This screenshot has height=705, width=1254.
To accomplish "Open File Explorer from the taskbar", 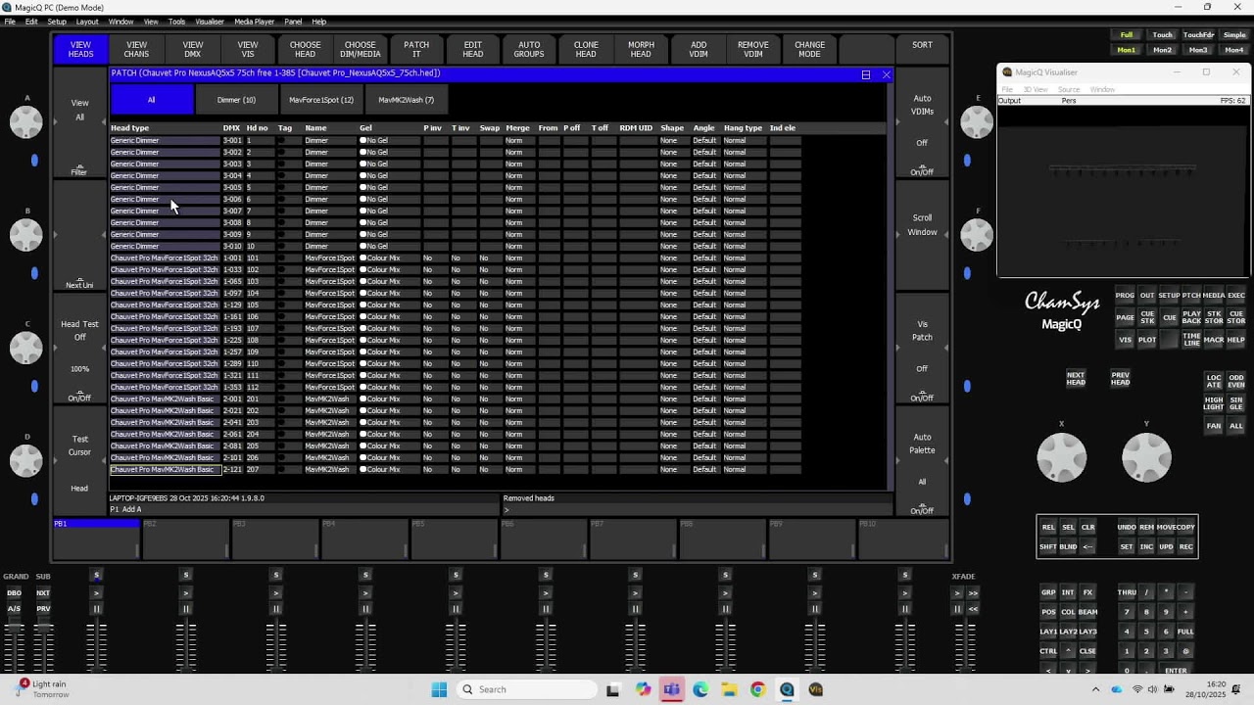I will [729, 689].
